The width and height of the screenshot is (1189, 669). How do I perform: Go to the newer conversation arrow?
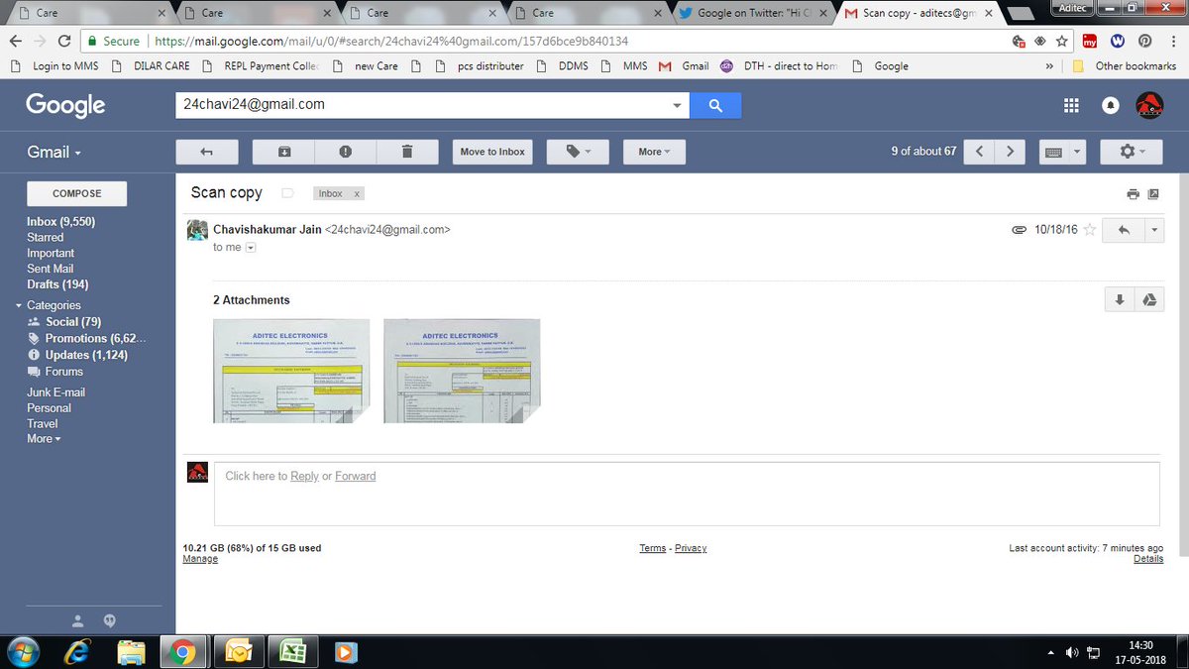click(979, 152)
